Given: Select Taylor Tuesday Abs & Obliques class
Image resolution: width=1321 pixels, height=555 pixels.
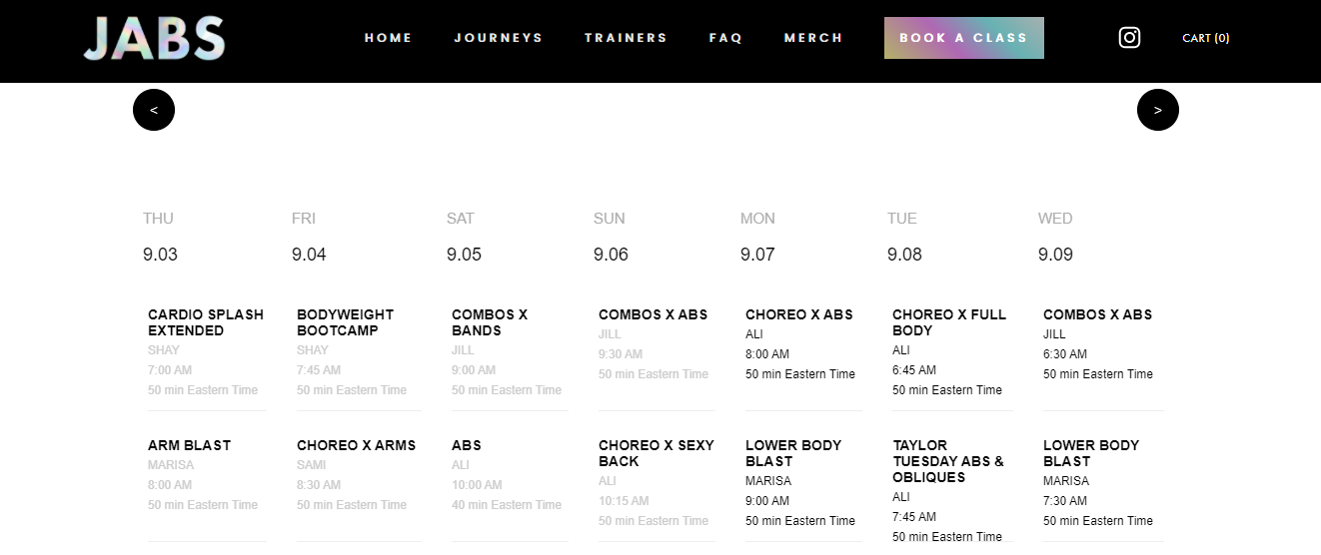Looking at the screenshot, I should tap(948, 461).
